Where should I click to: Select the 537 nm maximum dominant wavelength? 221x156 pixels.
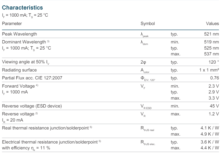click(x=212, y=54)
